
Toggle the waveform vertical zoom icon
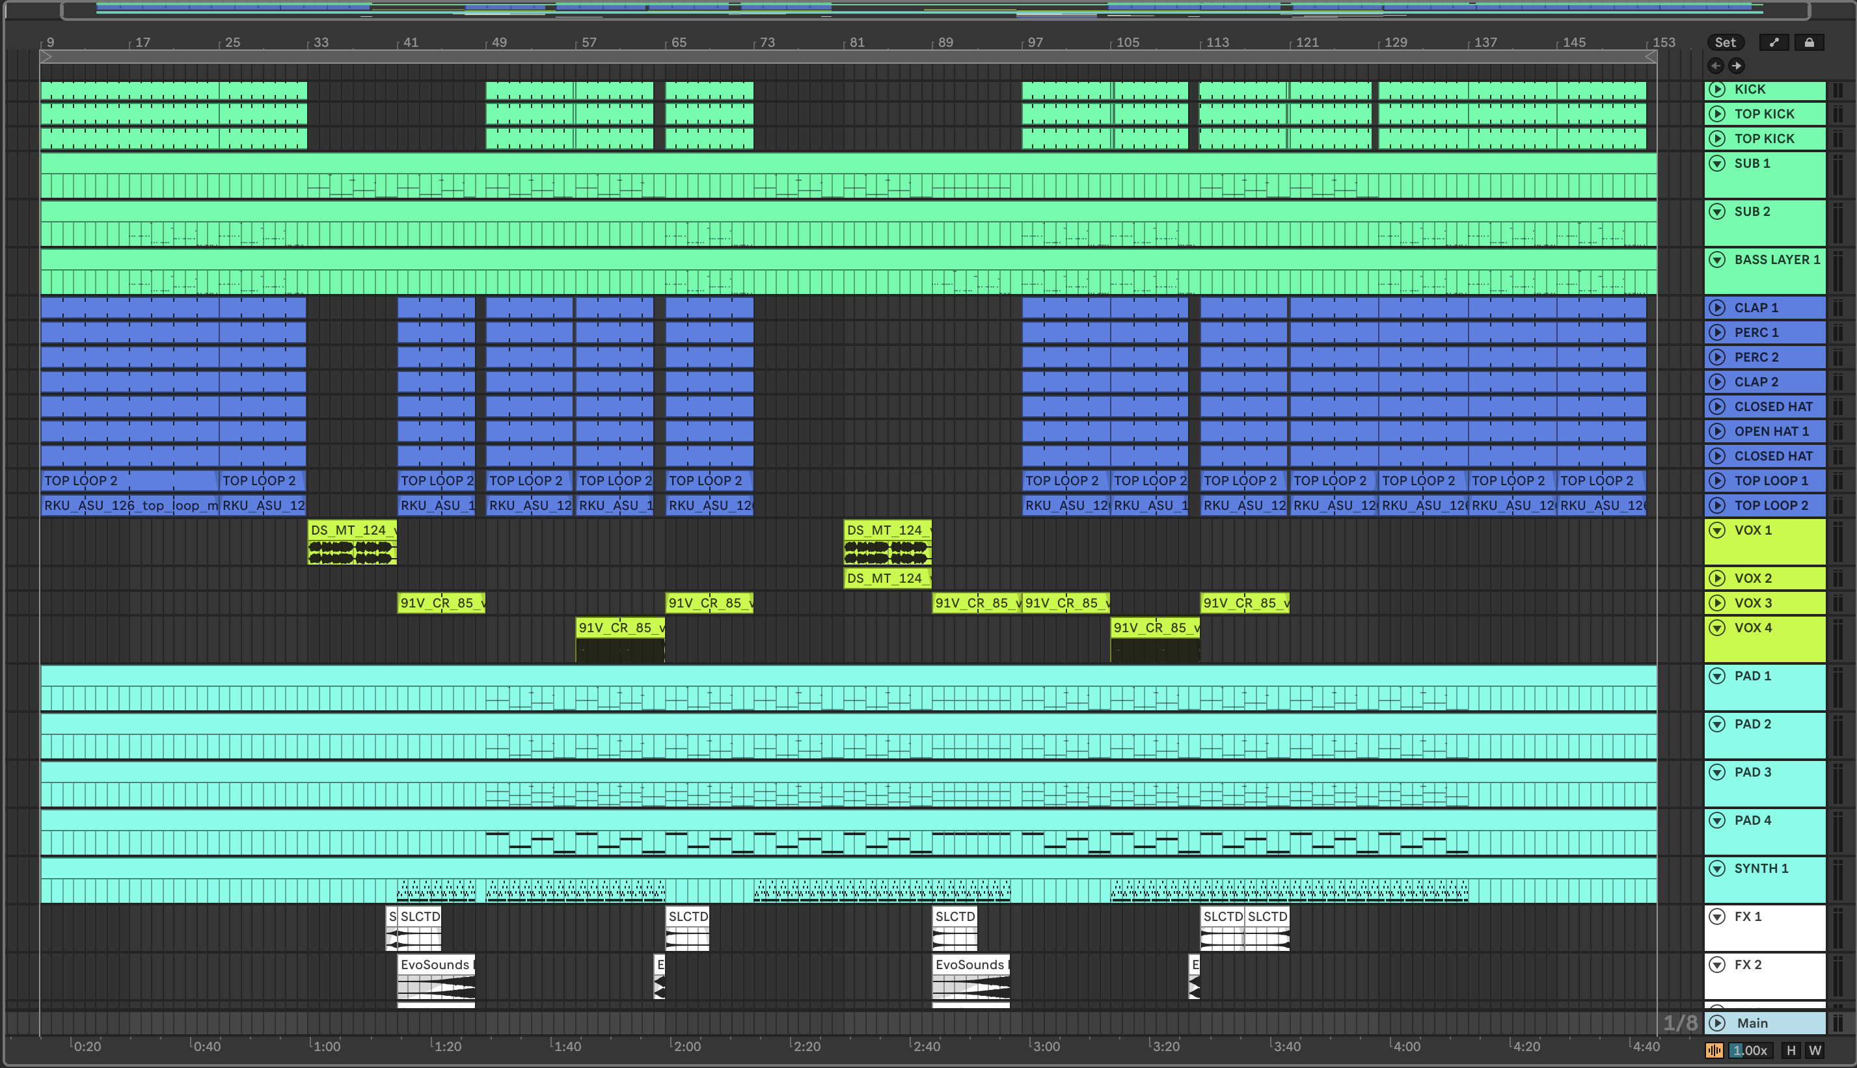coord(1714,1050)
